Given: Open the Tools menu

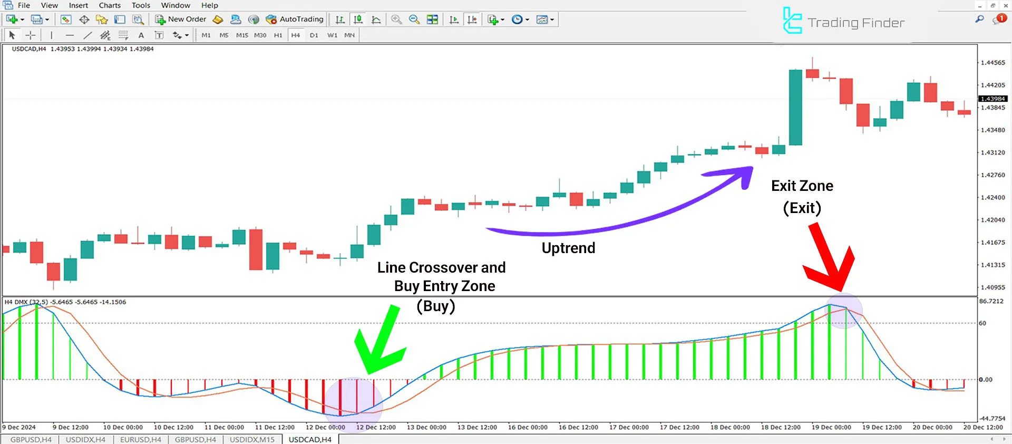Looking at the screenshot, I should point(141,5).
